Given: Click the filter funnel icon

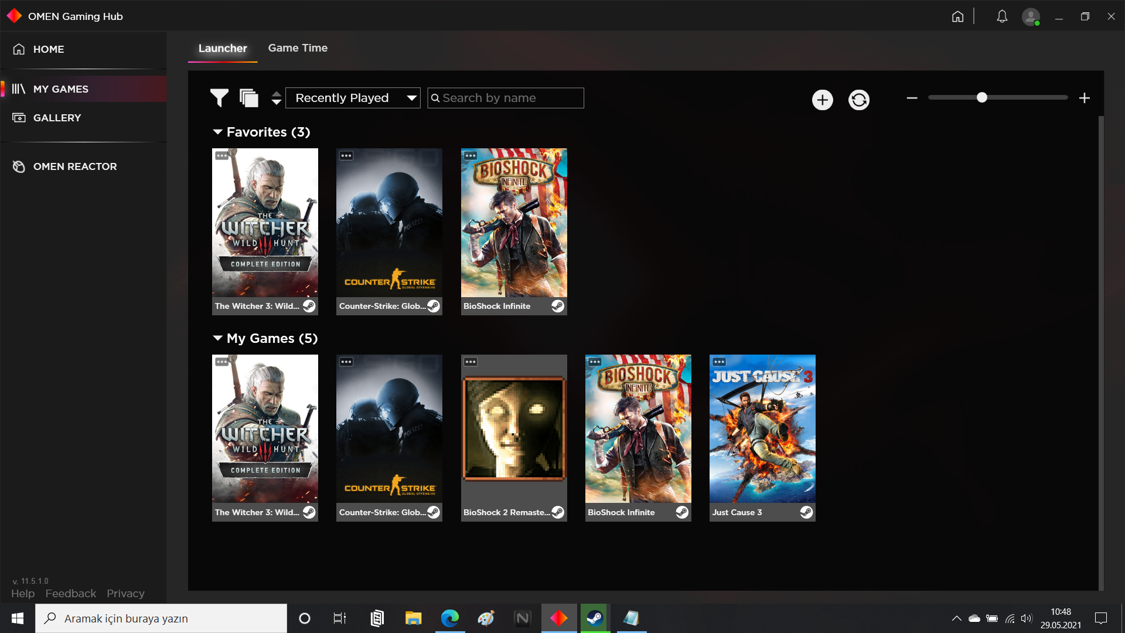Looking at the screenshot, I should click(219, 98).
